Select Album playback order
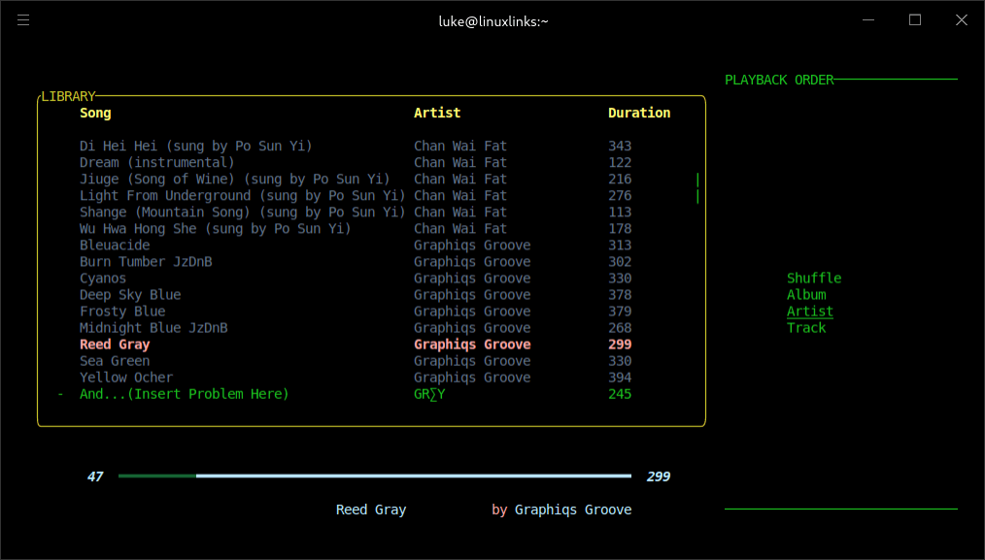Image resolution: width=985 pixels, height=560 pixels. coord(806,295)
